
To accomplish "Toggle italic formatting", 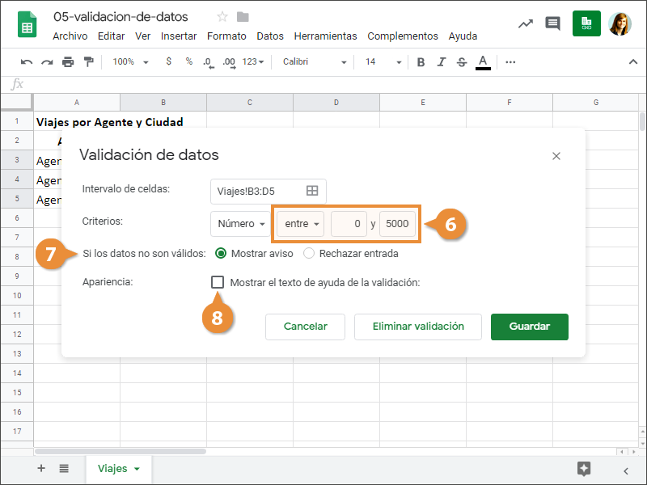I will (x=441, y=62).
